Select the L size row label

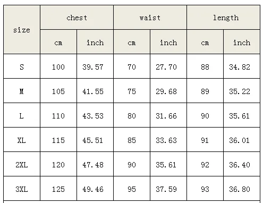pos(22,115)
